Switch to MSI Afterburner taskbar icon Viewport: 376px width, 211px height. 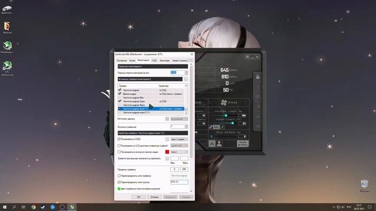click(x=72, y=207)
